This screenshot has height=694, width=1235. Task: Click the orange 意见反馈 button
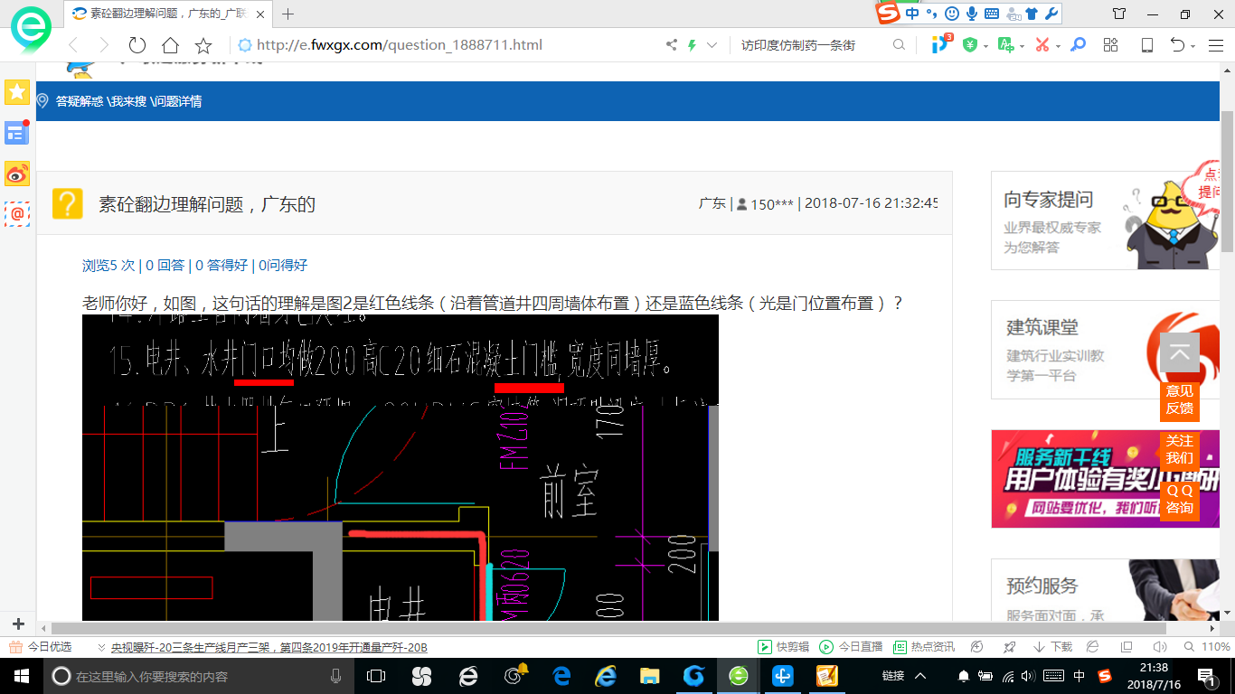[1180, 399]
